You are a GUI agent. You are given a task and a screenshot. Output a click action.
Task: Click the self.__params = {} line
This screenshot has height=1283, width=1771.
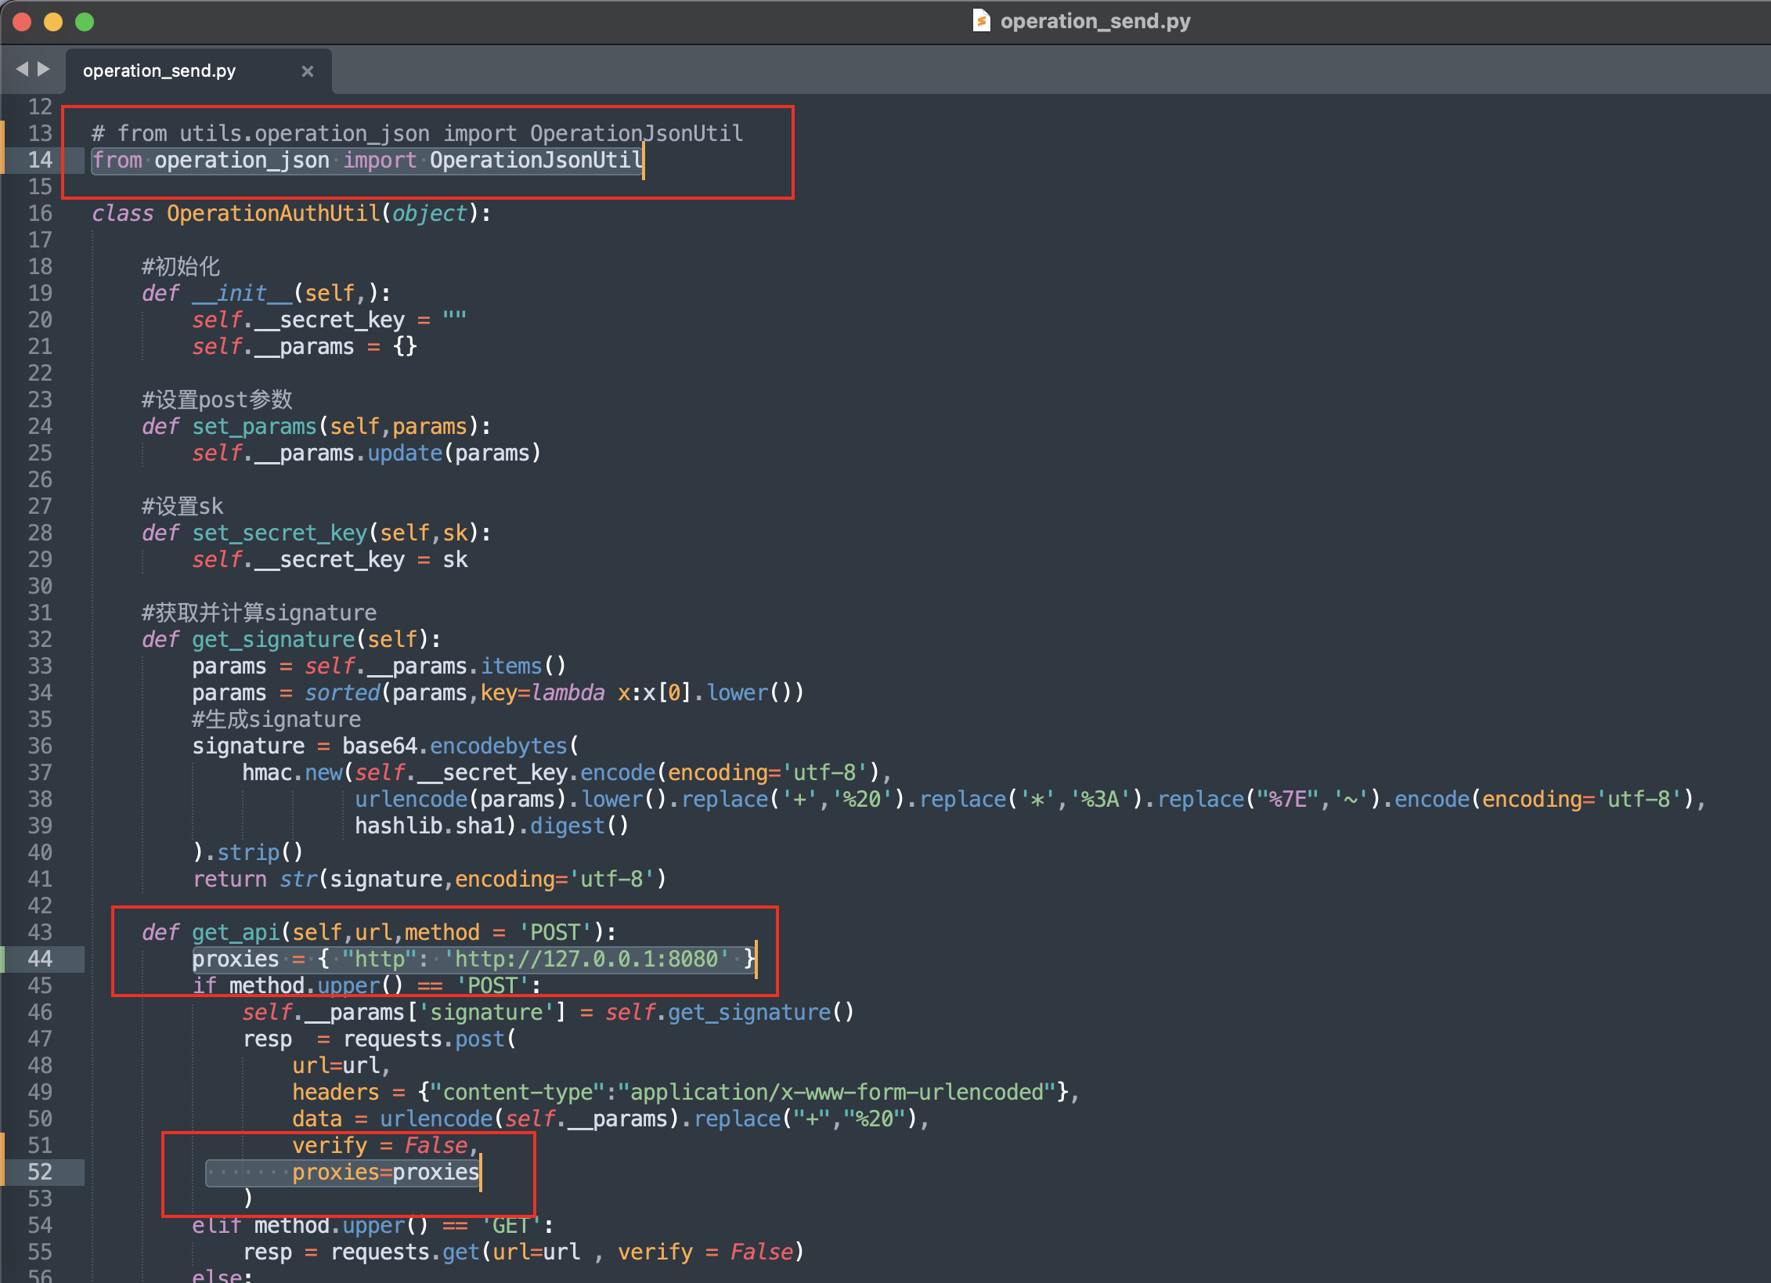305,346
